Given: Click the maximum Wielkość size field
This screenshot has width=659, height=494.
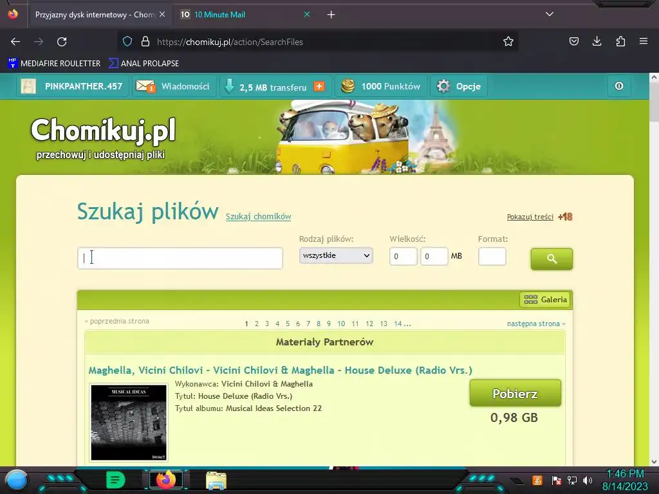Looking at the screenshot, I should [x=434, y=256].
